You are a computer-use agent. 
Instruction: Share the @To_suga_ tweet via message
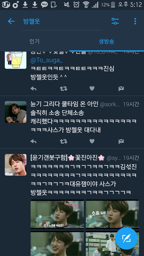point(121,89)
